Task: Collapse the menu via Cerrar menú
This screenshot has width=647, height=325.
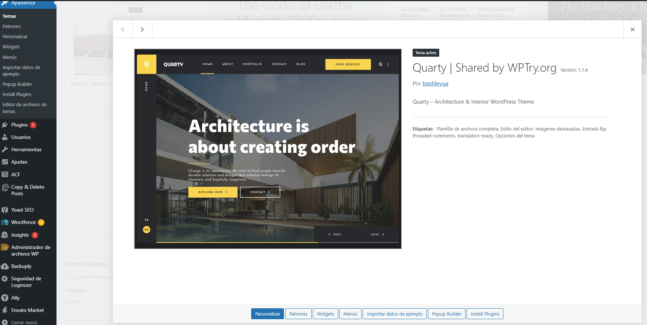Action: click(24, 322)
